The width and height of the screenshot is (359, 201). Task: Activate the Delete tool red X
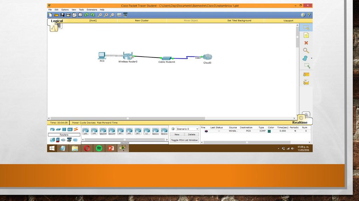pyautogui.click(x=306, y=43)
